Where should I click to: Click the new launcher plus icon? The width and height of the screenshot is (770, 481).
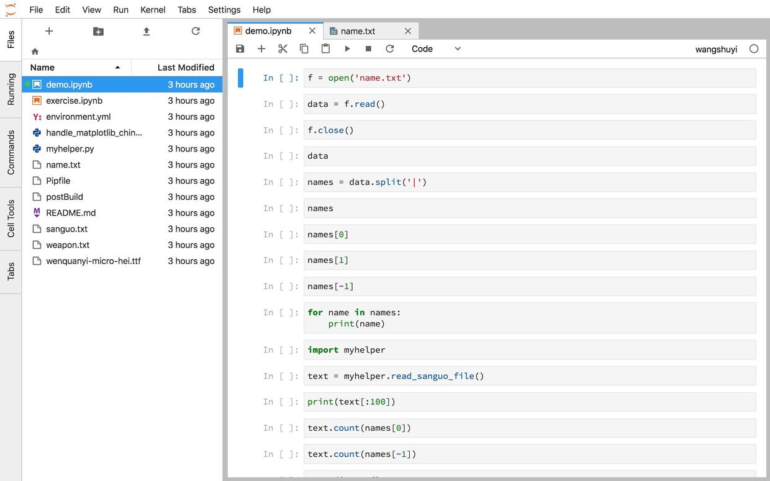click(x=49, y=31)
